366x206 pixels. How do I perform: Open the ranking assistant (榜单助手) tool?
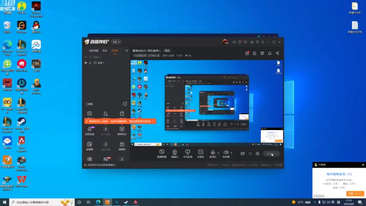coord(122,131)
